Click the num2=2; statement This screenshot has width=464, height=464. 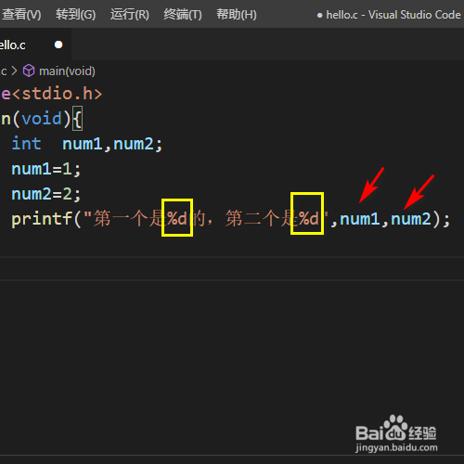point(46,194)
